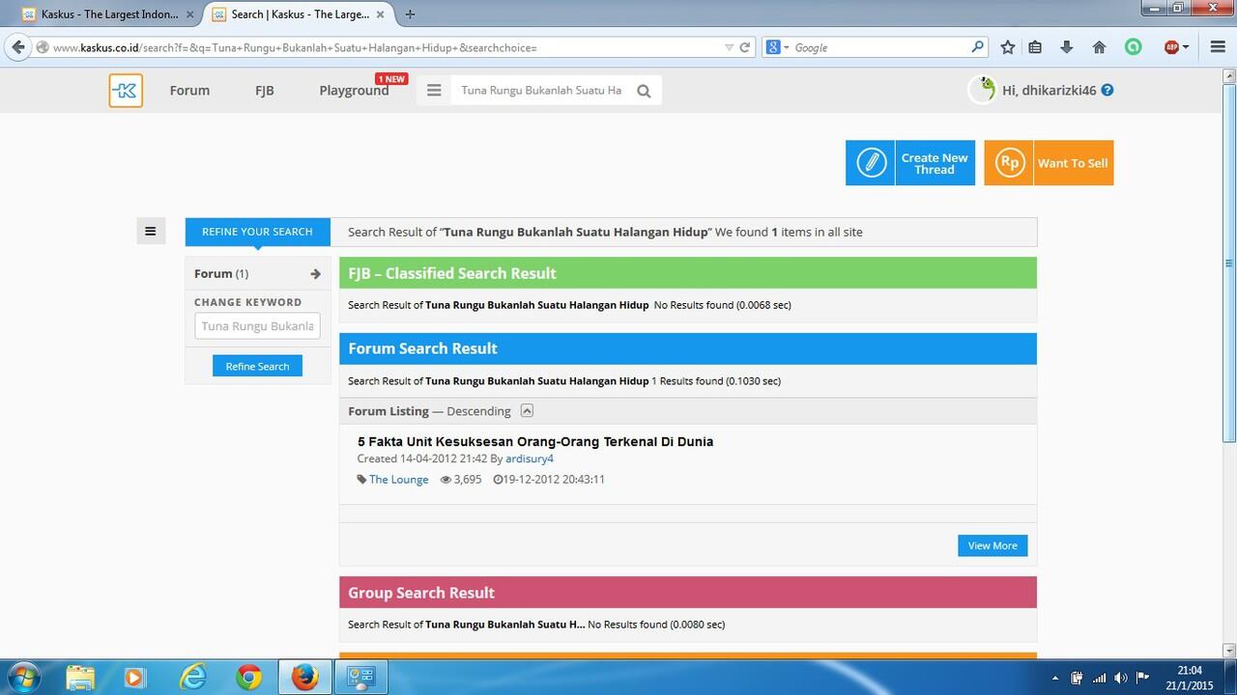Open the bookmarks list icon
The width and height of the screenshot is (1237, 695).
click(x=1035, y=47)
